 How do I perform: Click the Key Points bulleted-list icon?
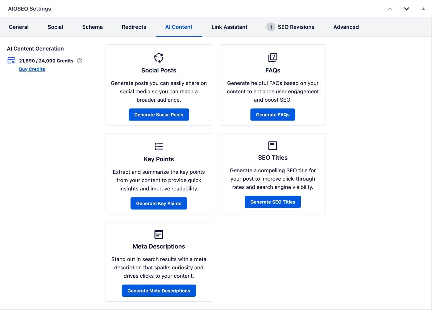(159, 146)
